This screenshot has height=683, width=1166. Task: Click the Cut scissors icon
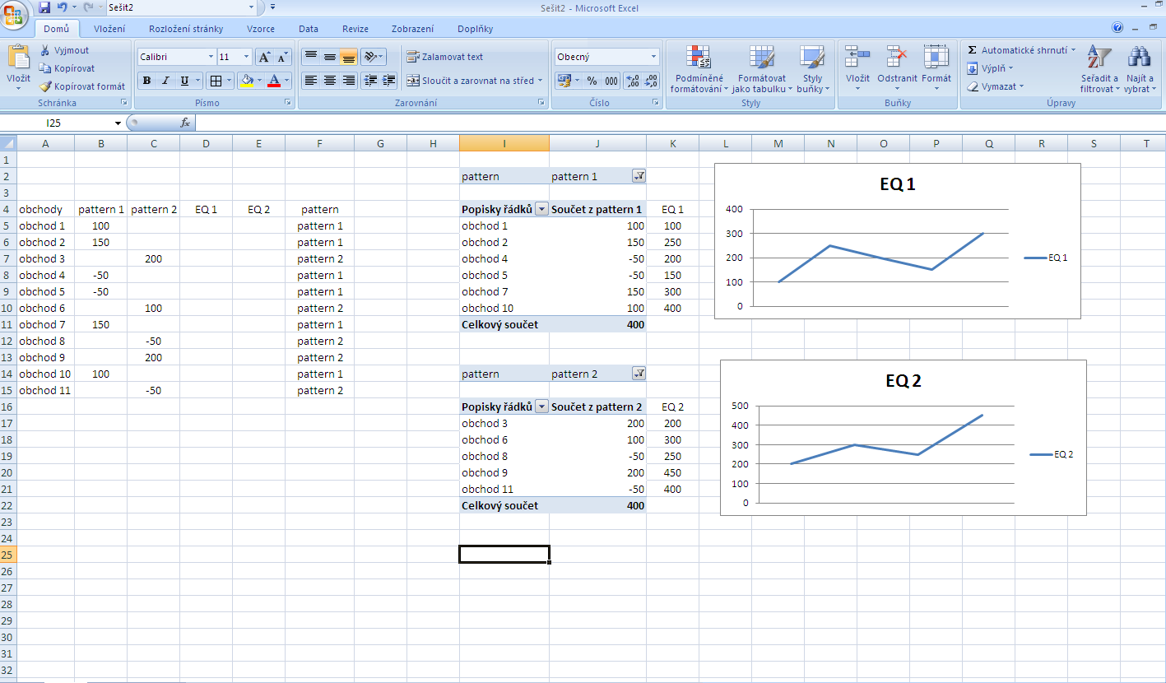(x=46, y=50)
